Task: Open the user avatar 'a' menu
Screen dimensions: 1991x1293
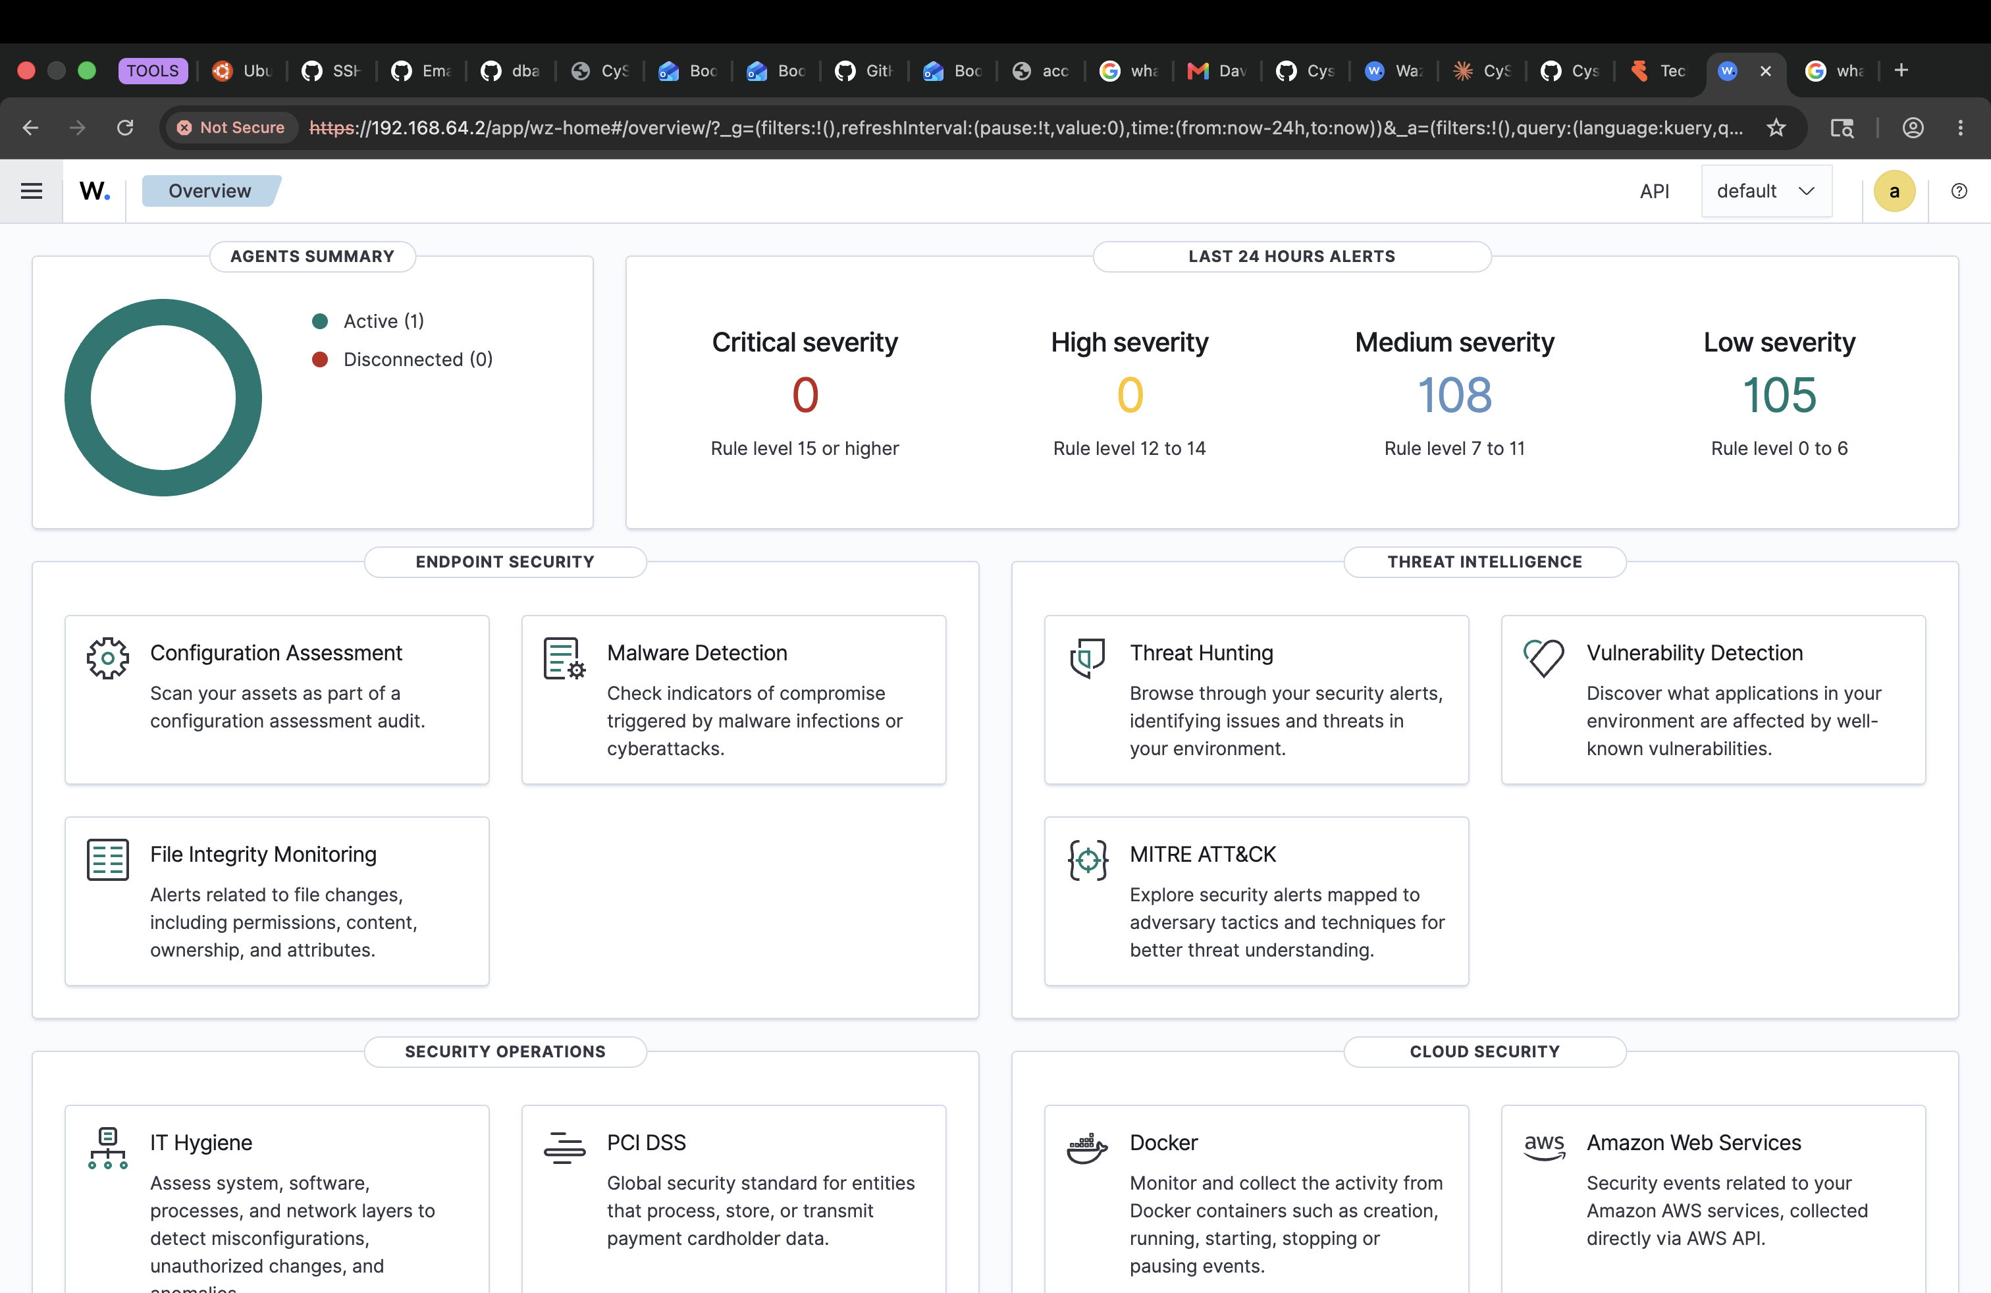Action: [1894, 191]
